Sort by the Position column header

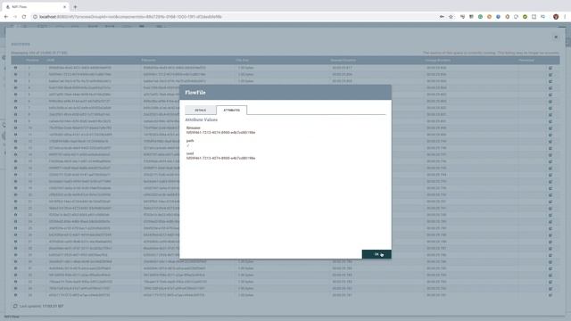32,60
